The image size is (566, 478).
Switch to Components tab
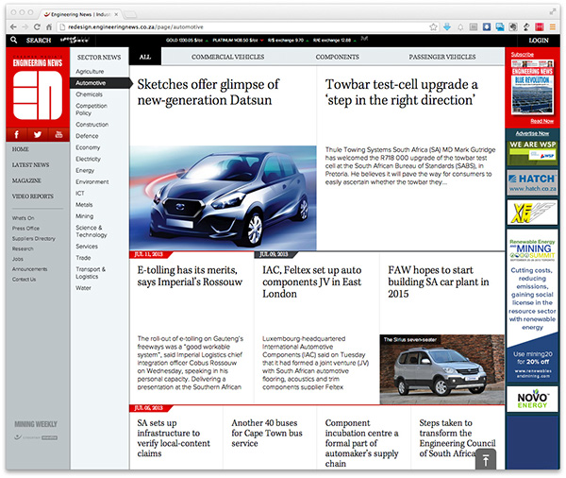(x=337, y=57)
